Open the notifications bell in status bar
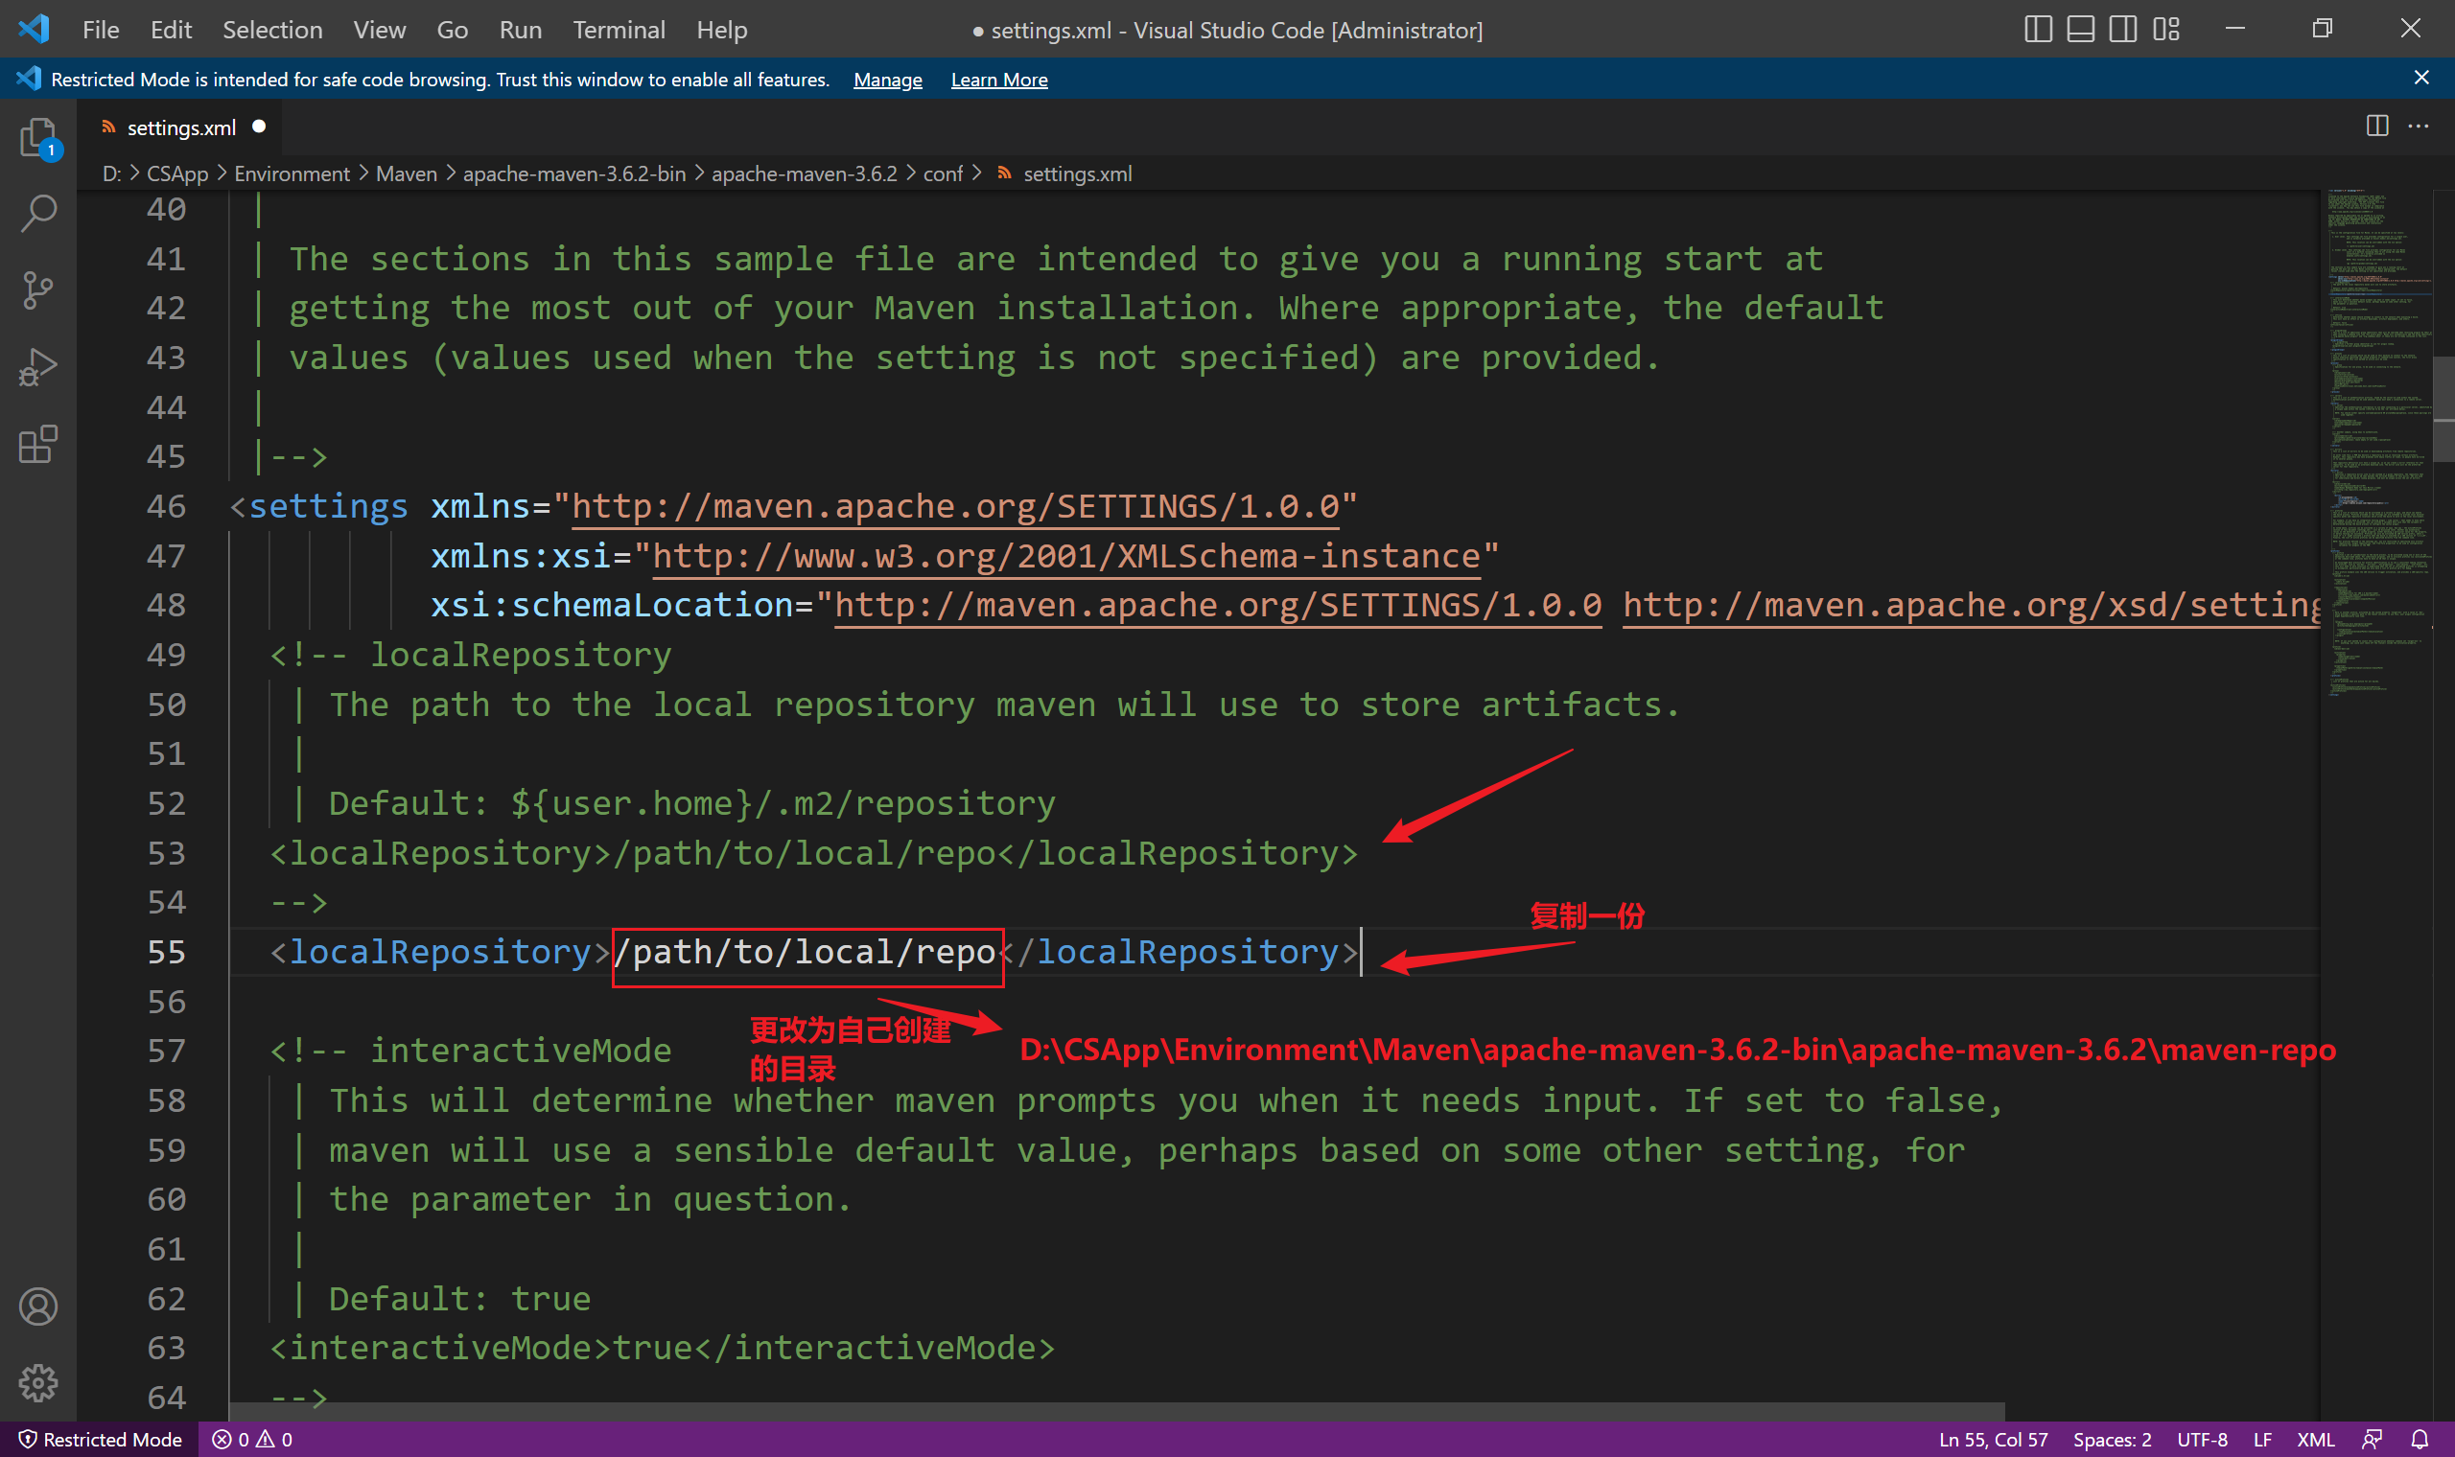The image size is (2455, 1457). click(x=2420, y=1440)
